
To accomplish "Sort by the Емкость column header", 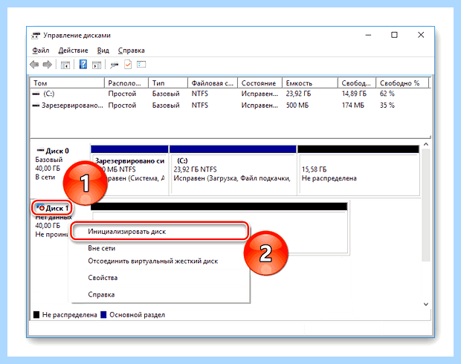I will click(310, 83).
